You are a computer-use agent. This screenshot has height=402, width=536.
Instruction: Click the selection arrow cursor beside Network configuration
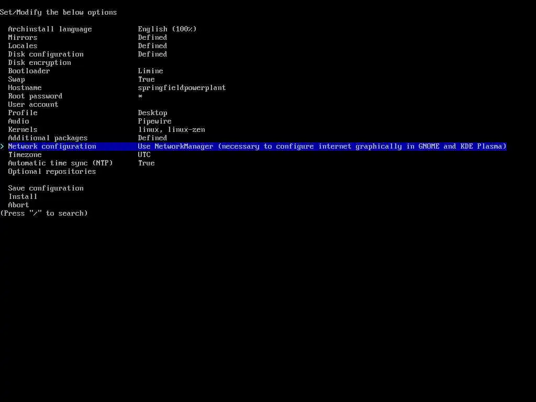pyautogui.click(x=3, y=147)
